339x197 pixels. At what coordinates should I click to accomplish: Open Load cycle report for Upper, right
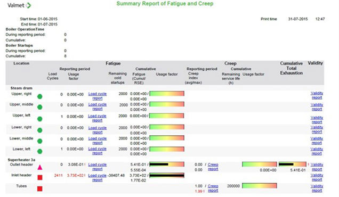[x=98, y=96]
